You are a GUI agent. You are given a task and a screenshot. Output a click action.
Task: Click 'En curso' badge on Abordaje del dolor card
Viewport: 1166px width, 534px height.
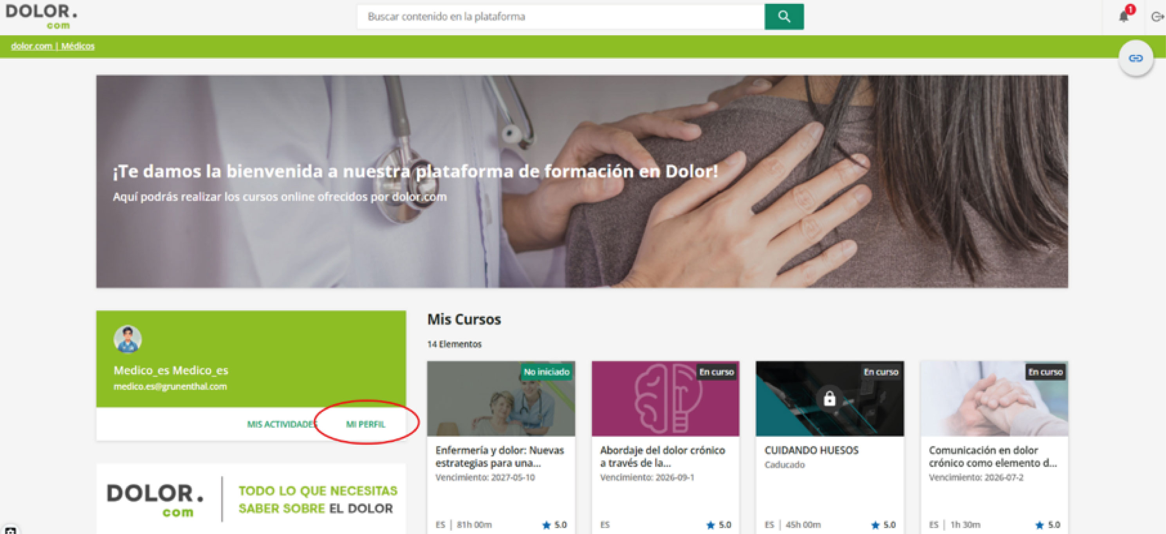tap(716, 372)
